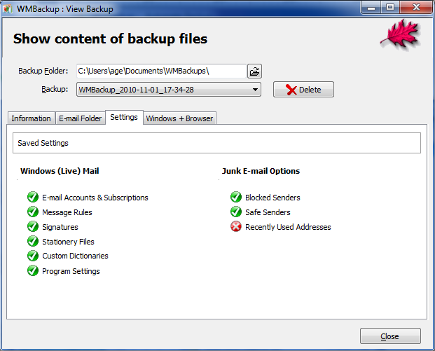Click the Backup Folder path field
The height and width of the screenshot is (351, 435).
click(161, 71)
